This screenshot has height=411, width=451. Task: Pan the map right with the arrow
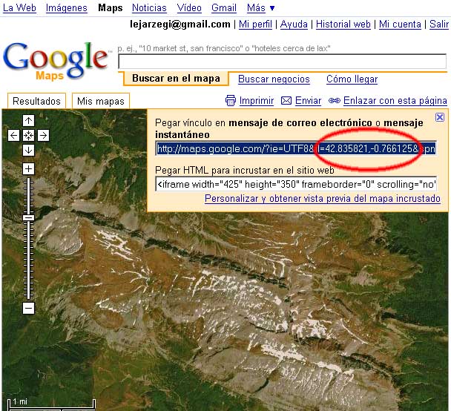43,135
